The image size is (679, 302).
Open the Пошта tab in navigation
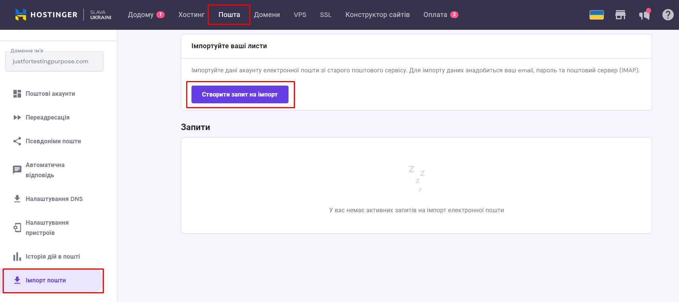(229, 15)
